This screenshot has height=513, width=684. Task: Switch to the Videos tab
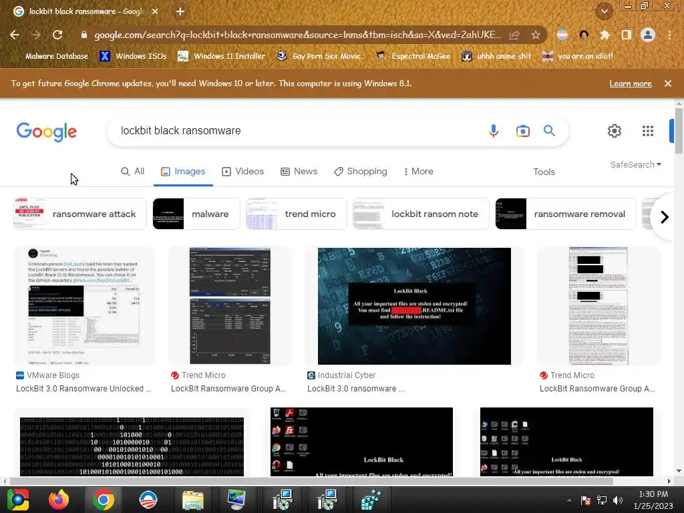pos(242,172)
